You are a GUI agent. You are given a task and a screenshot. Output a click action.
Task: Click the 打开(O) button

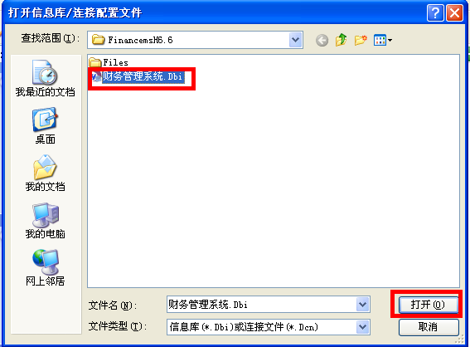[x=428, y=305]
